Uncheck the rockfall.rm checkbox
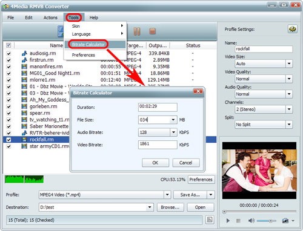 tap(8, 140)
